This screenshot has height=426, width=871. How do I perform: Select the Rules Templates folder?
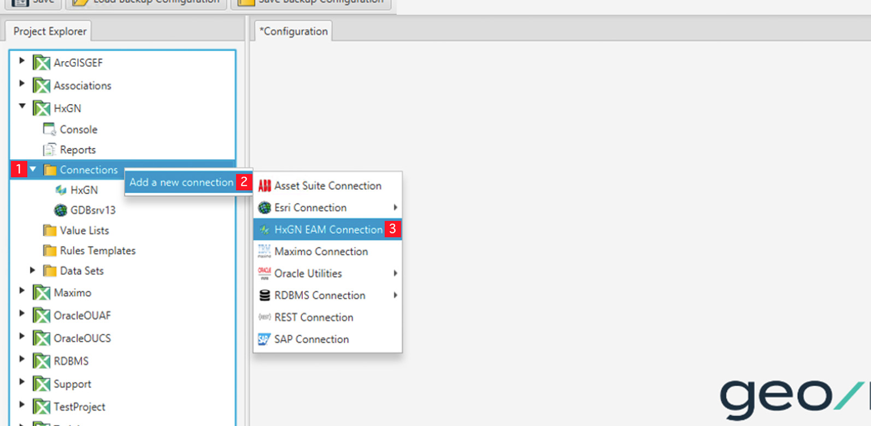97,251
